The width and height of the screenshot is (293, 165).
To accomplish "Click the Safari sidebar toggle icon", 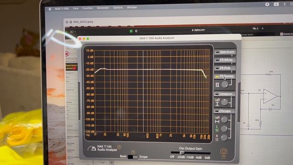I will tap(72, 32).
